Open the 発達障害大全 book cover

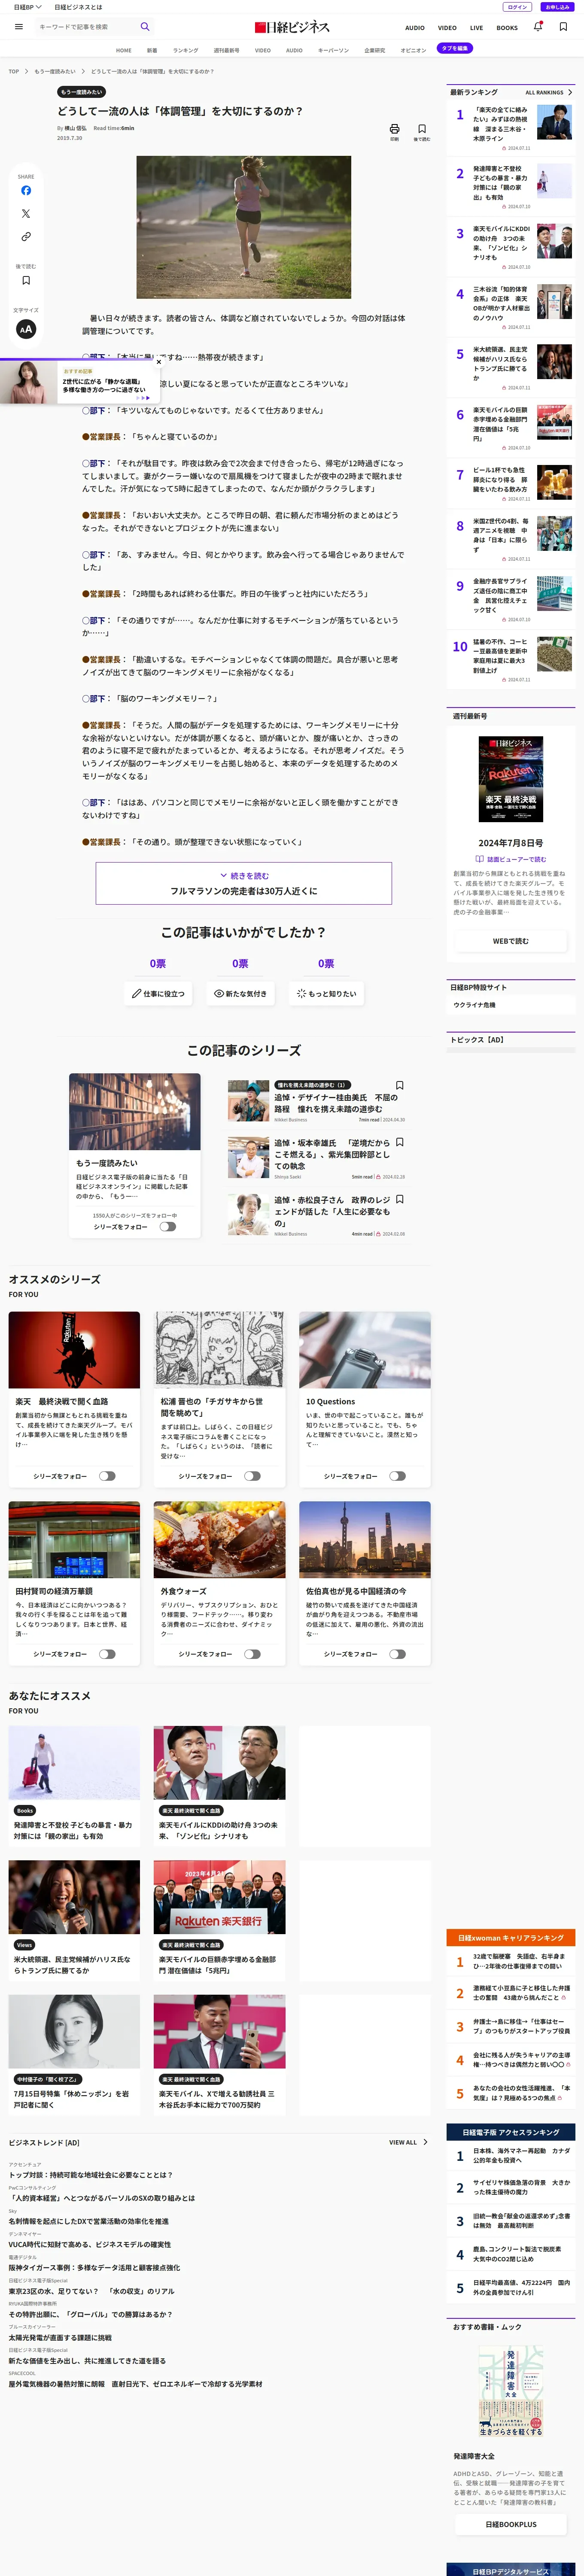point(511,2390)
